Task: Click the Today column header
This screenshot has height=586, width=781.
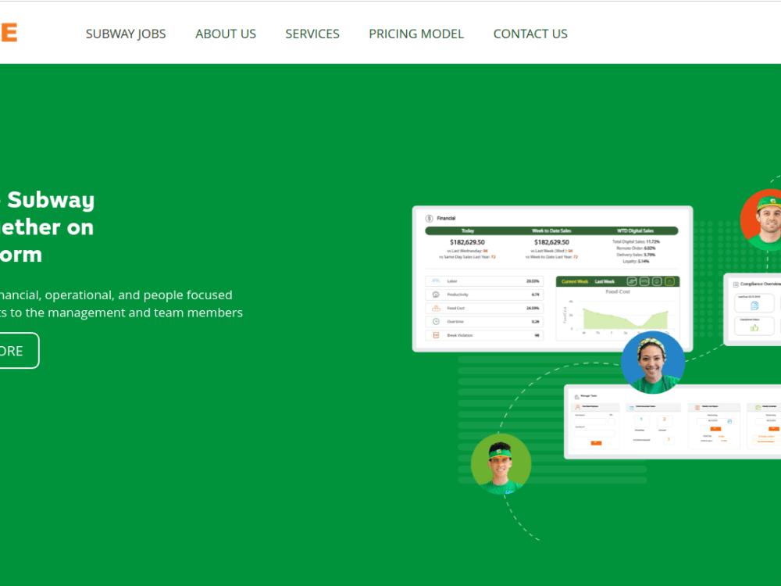Action: (468, 230)
